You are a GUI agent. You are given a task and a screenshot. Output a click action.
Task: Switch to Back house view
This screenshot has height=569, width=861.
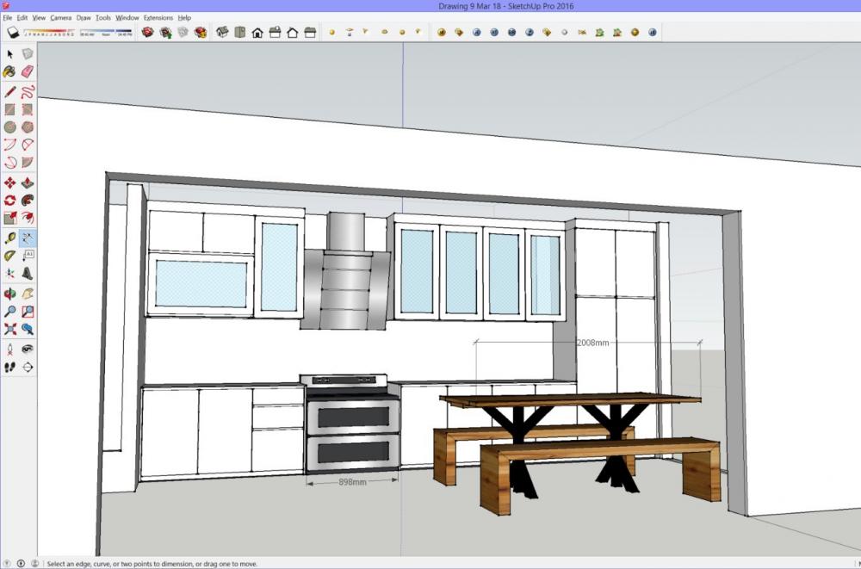click(293, 33)
